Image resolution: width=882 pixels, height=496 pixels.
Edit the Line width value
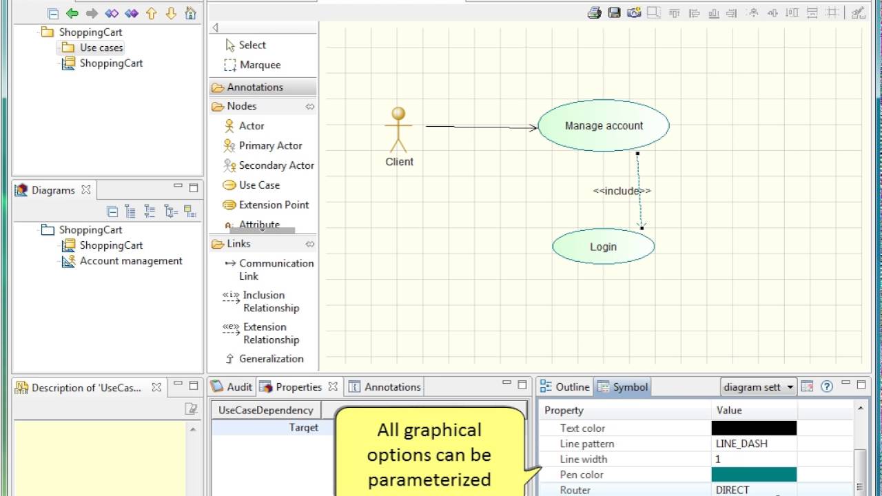tap(755, 459)
